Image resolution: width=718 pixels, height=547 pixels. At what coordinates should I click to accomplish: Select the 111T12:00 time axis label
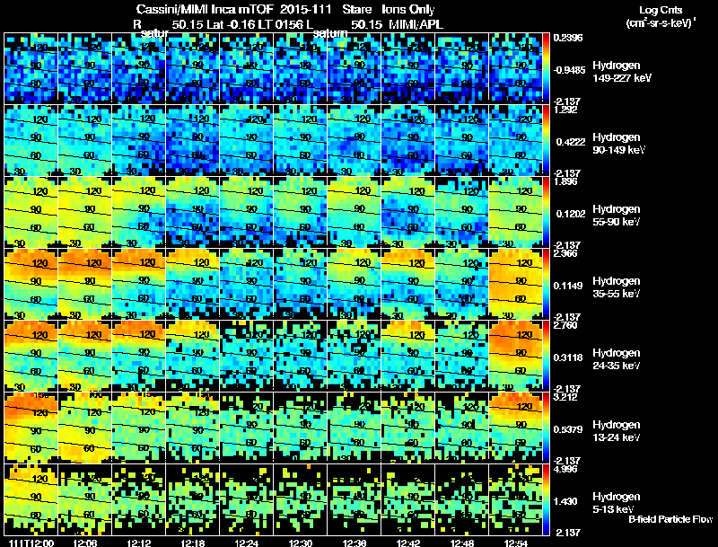click(x=31, y=543)
